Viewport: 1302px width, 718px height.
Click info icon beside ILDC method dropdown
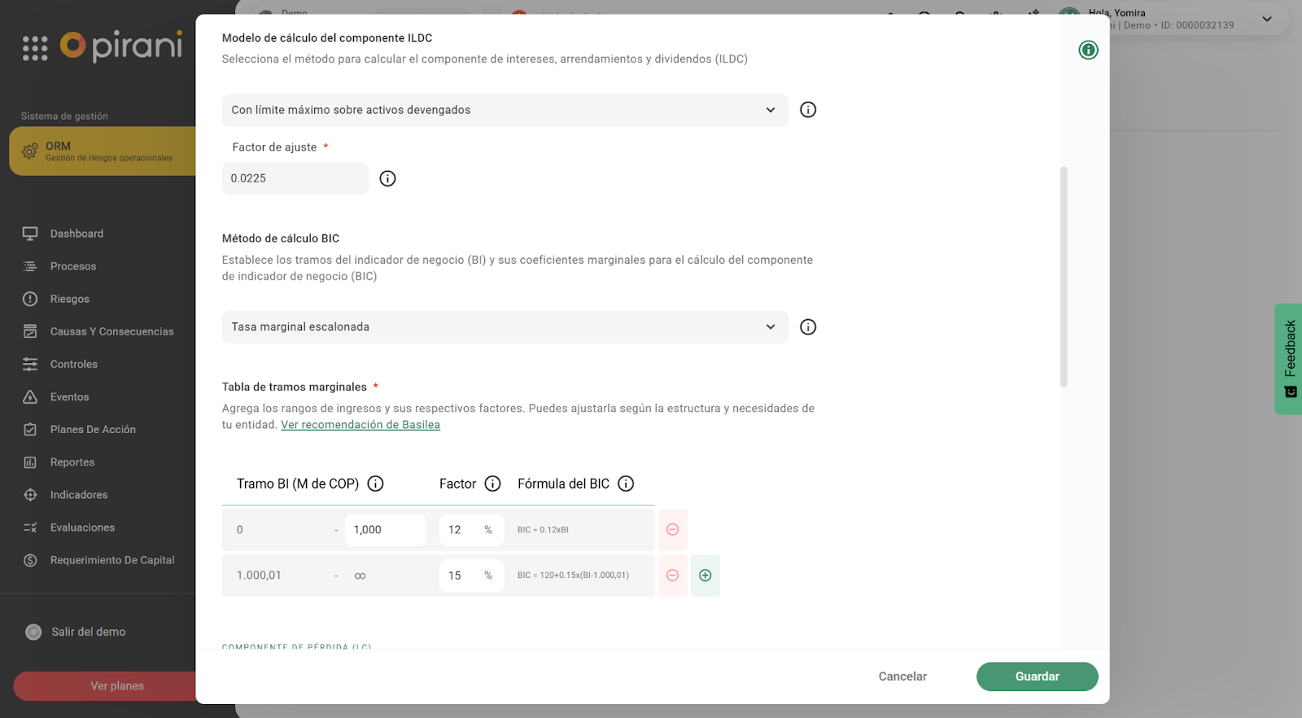[x=807, y=110]
